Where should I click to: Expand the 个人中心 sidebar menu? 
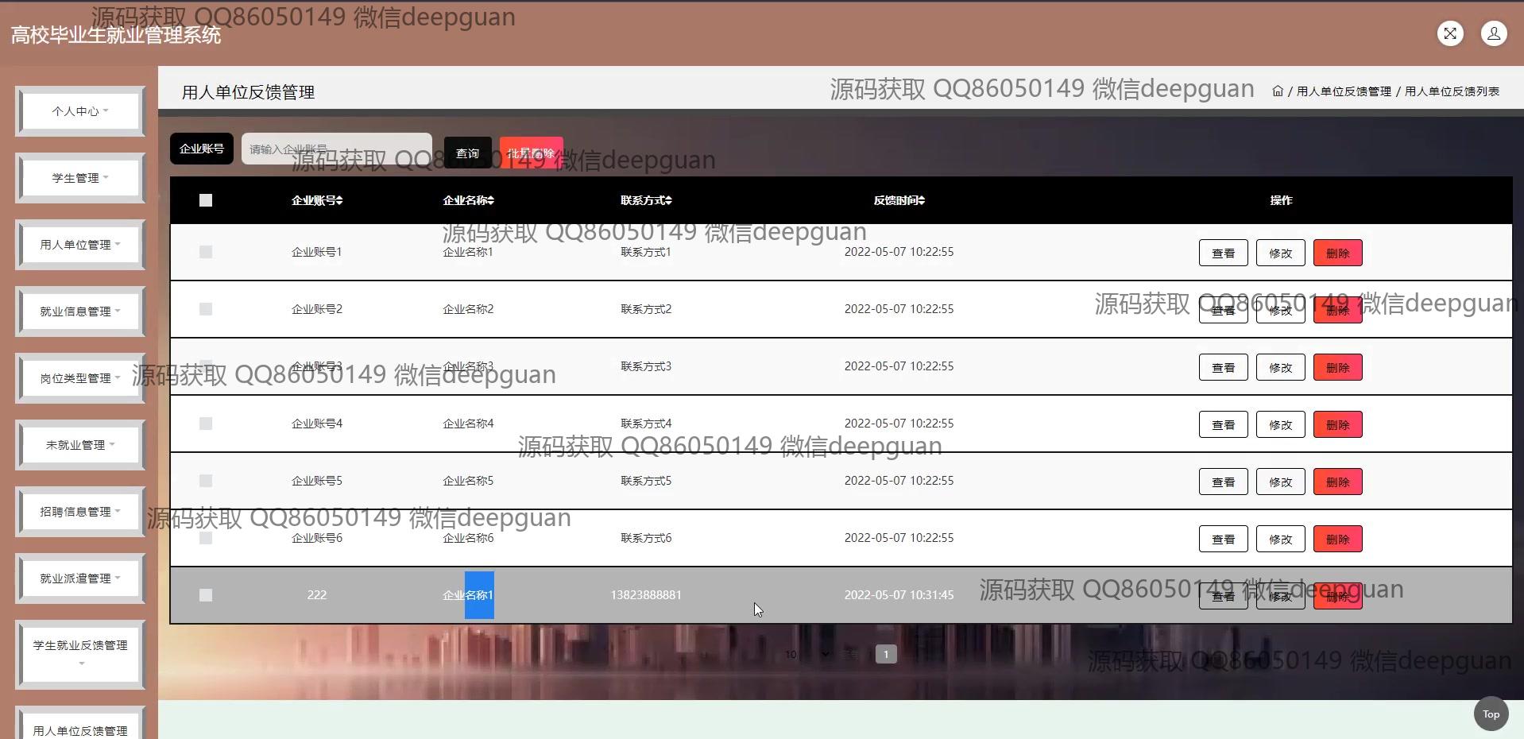click(x=79, y=111)
